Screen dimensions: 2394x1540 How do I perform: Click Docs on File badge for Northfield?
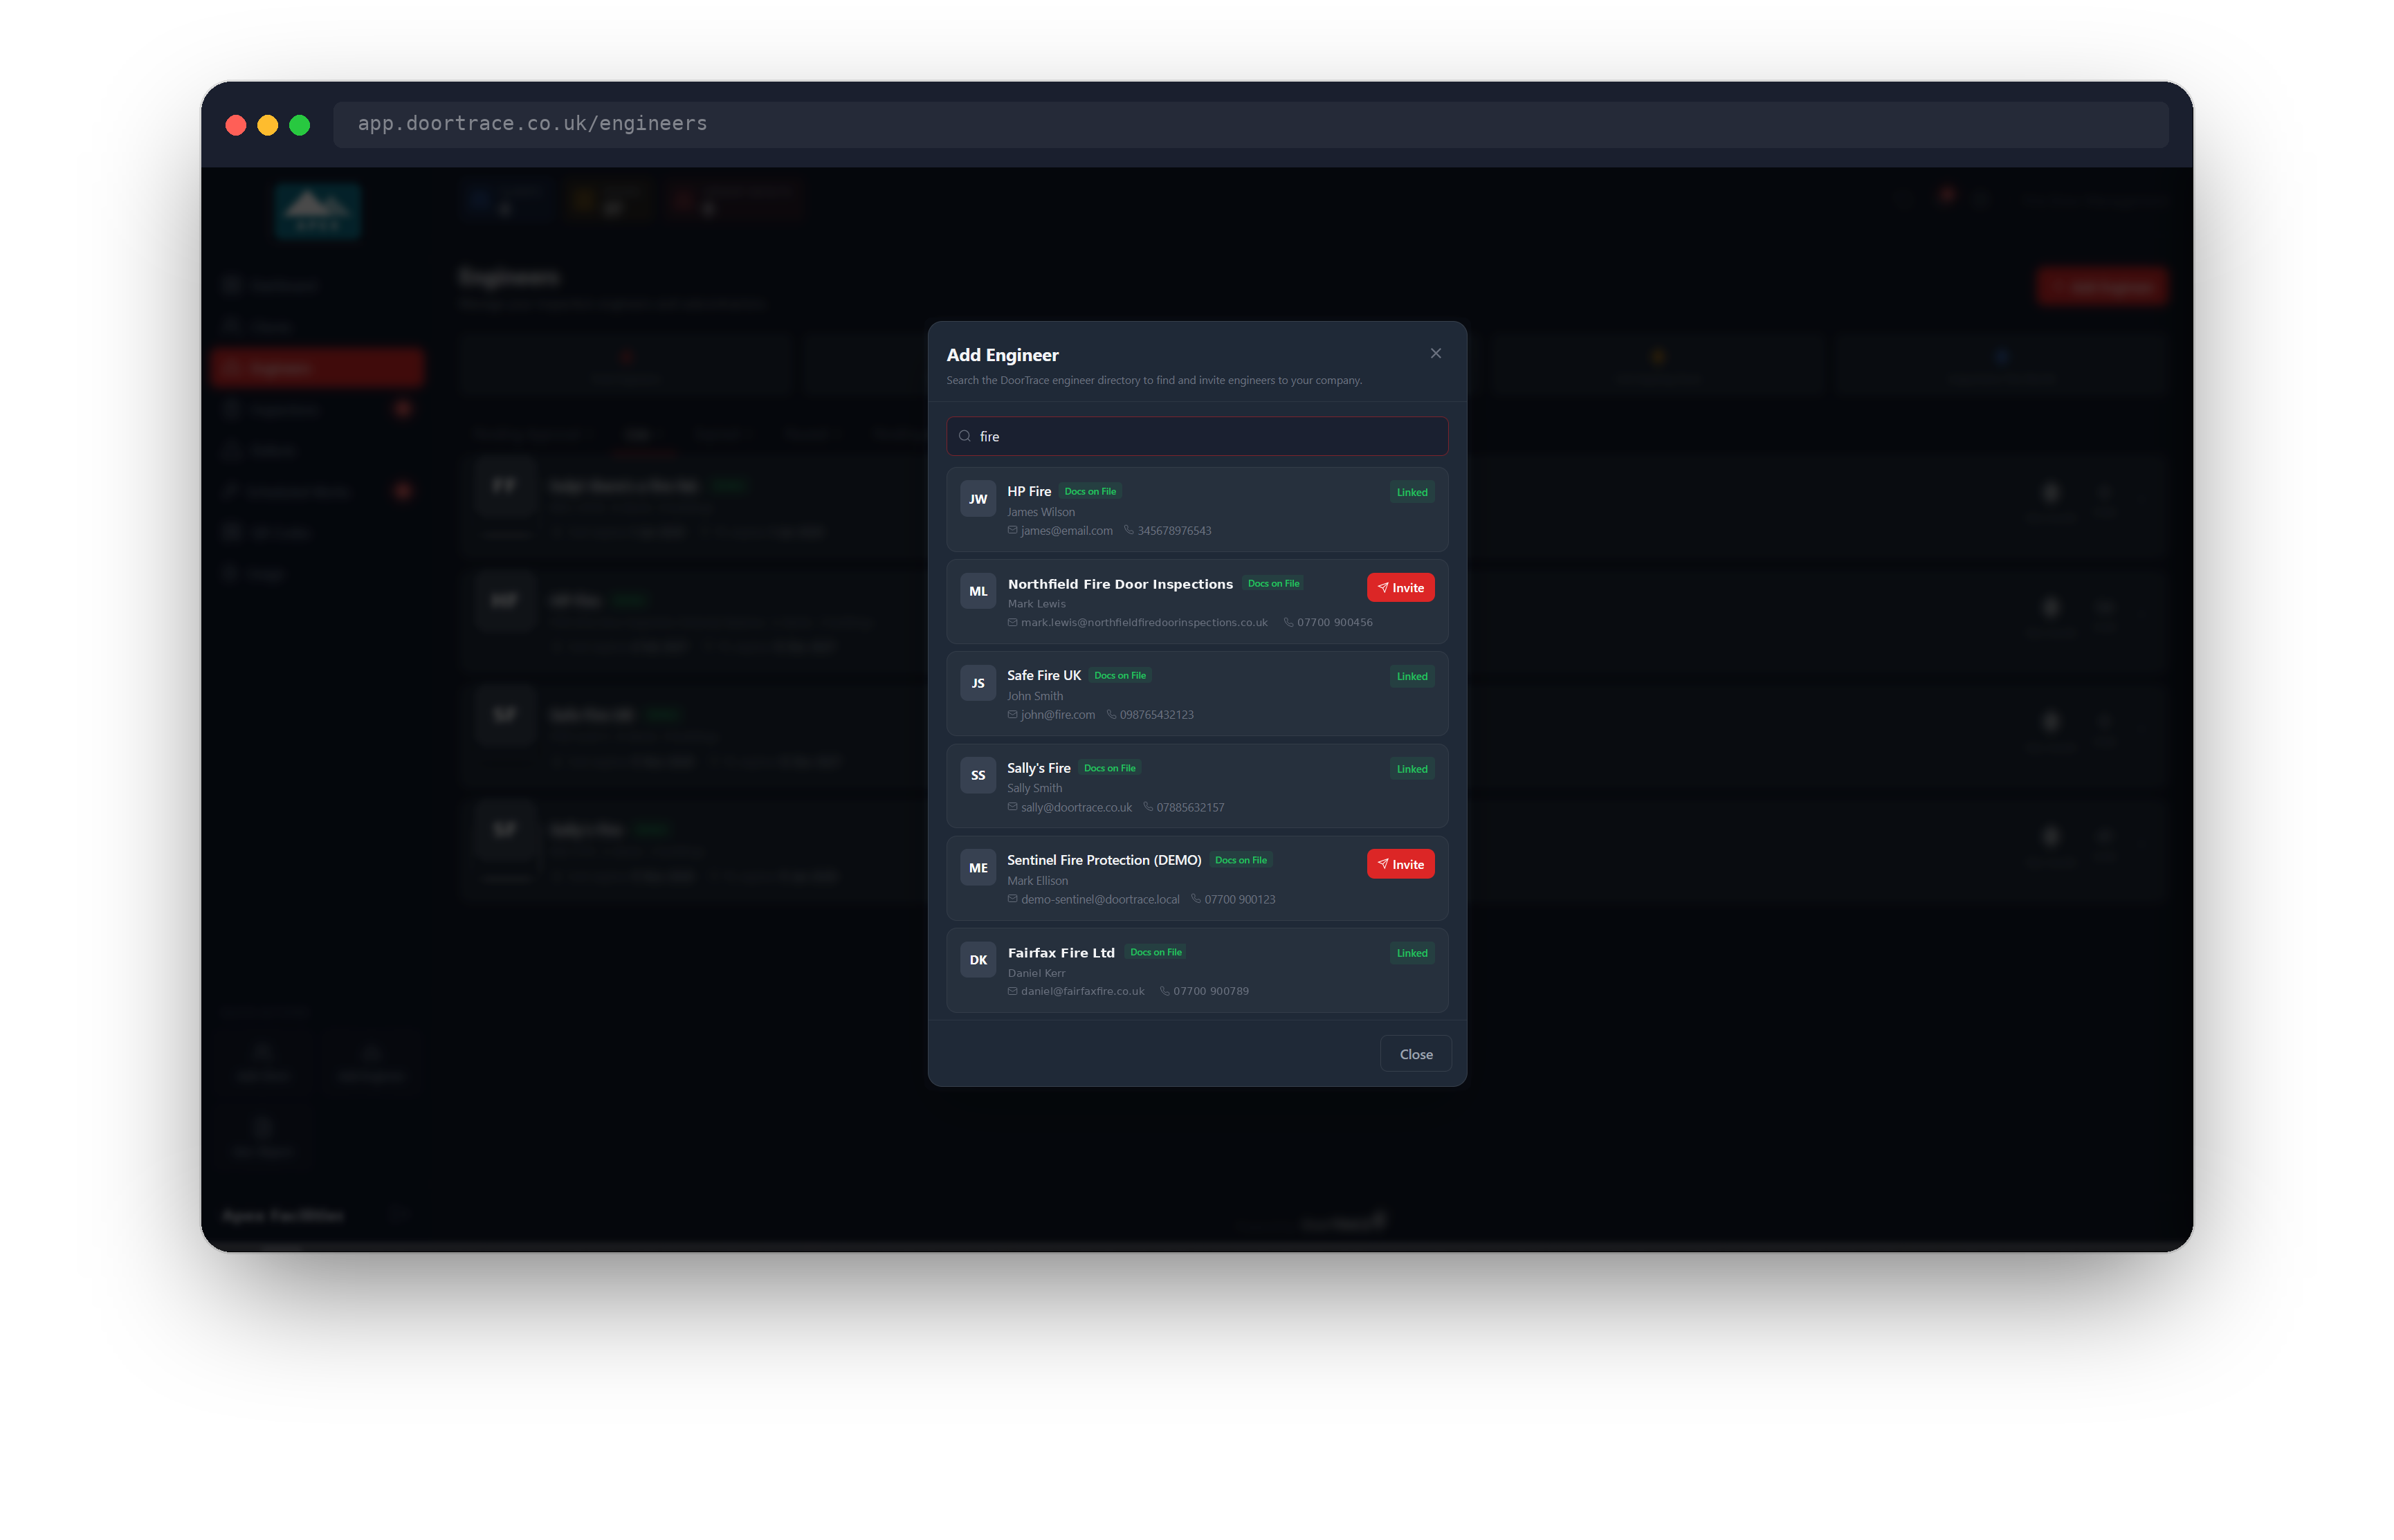pos(1273,583)
